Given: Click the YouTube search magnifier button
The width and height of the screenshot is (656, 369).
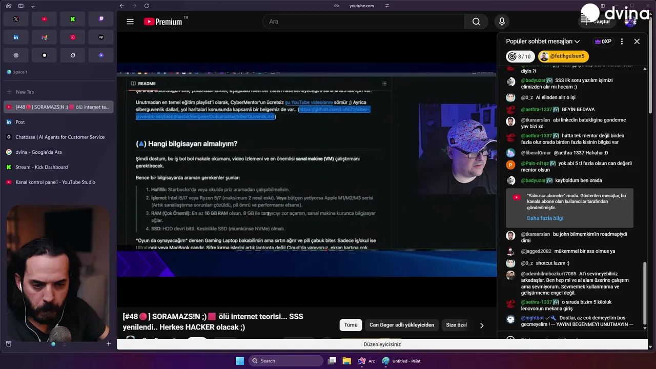Looking at the screenshot, I should click(477, 22).
